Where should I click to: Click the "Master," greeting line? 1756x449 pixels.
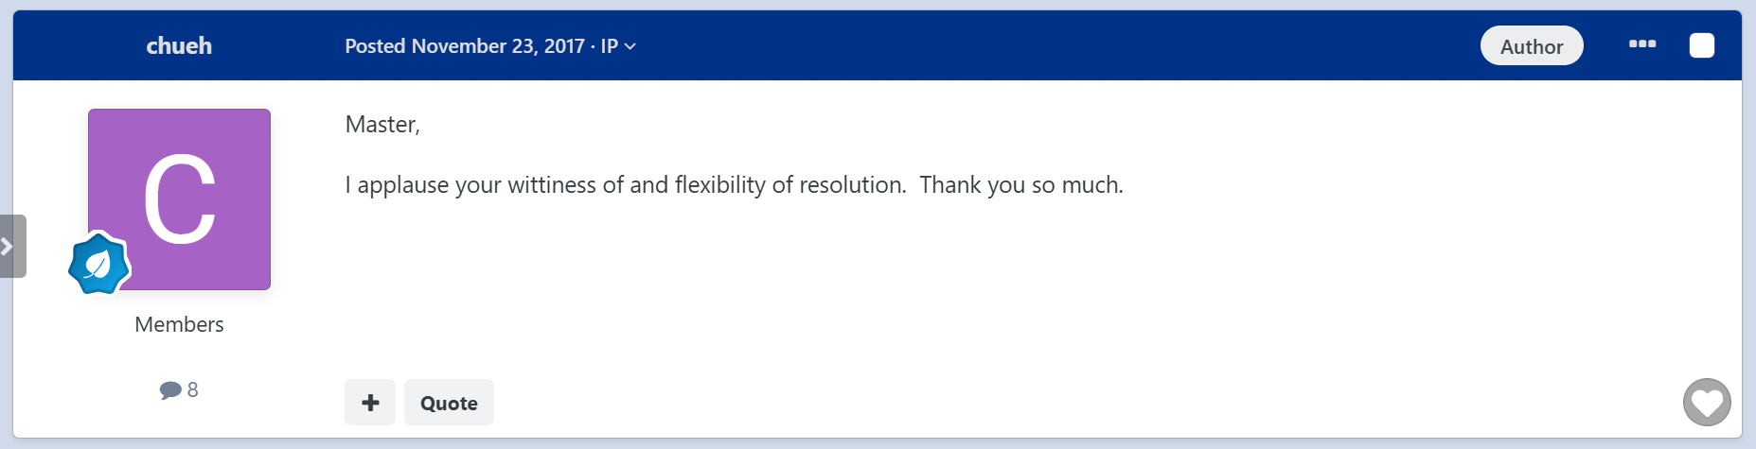tap(382, 125)
